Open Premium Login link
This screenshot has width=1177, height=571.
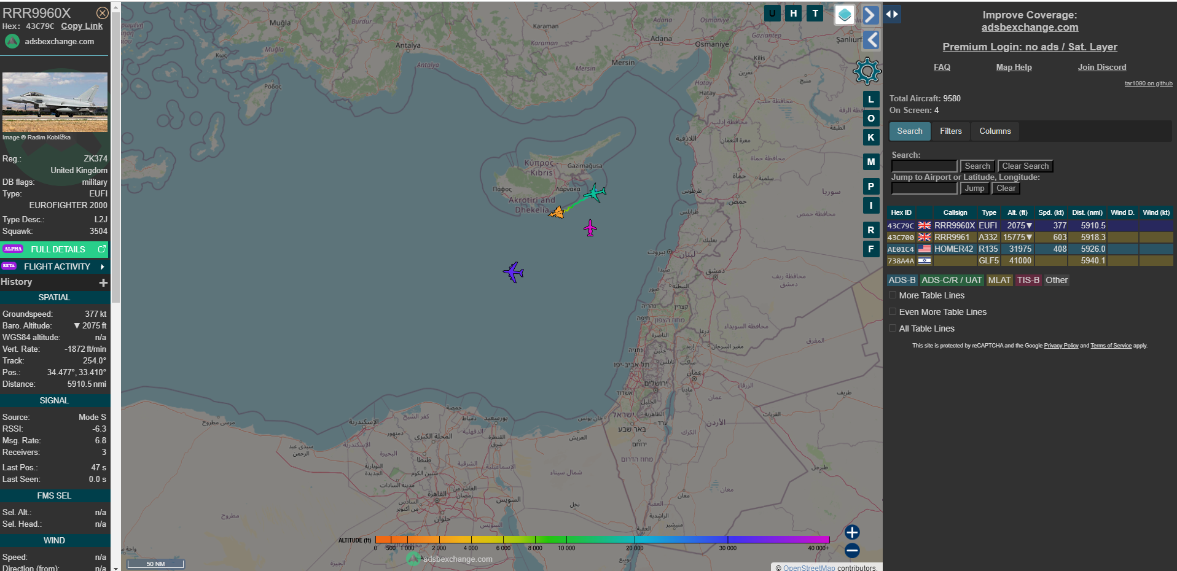pyautogui.click(x=1030, y=47)
